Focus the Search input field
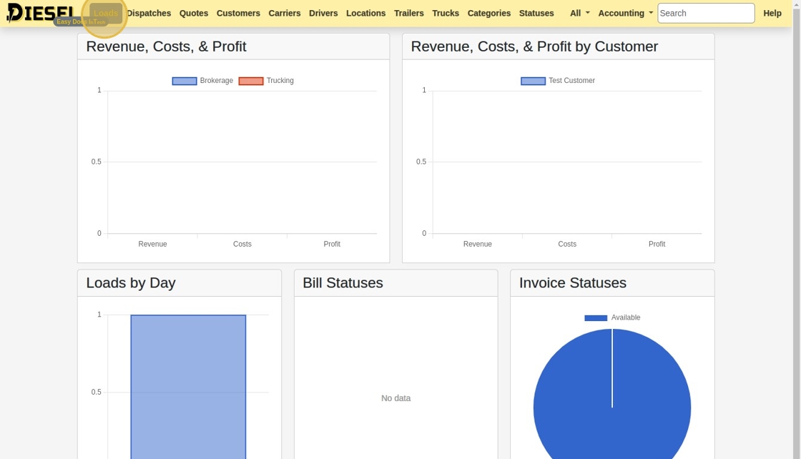The width and height of the screenshot is (801, 459). point(706,14)
